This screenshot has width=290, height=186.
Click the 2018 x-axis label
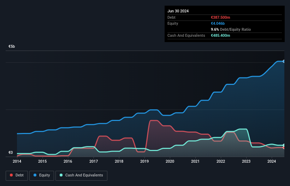pos(119,161)
